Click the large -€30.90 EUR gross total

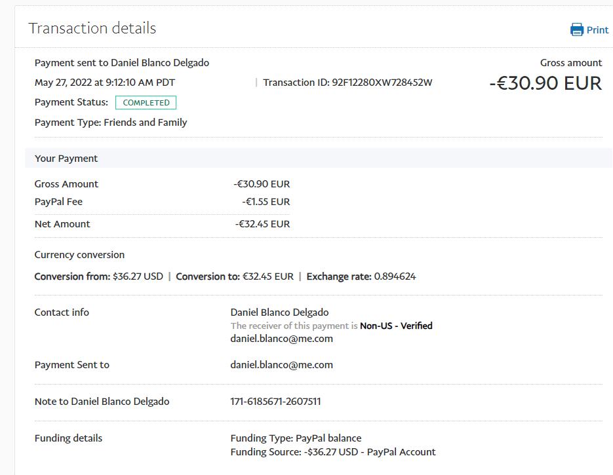click(x=545, y=83)
